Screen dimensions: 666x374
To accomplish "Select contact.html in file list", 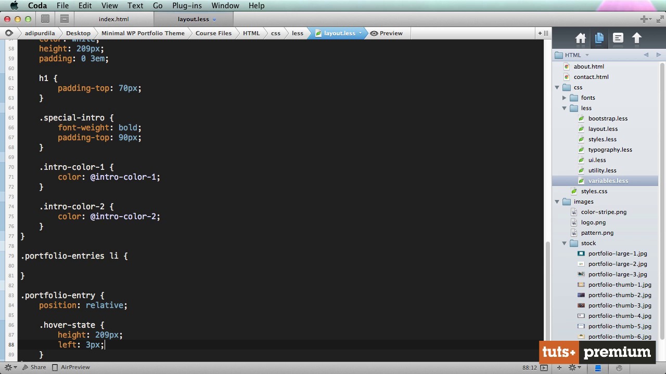I will coord(591,77).
